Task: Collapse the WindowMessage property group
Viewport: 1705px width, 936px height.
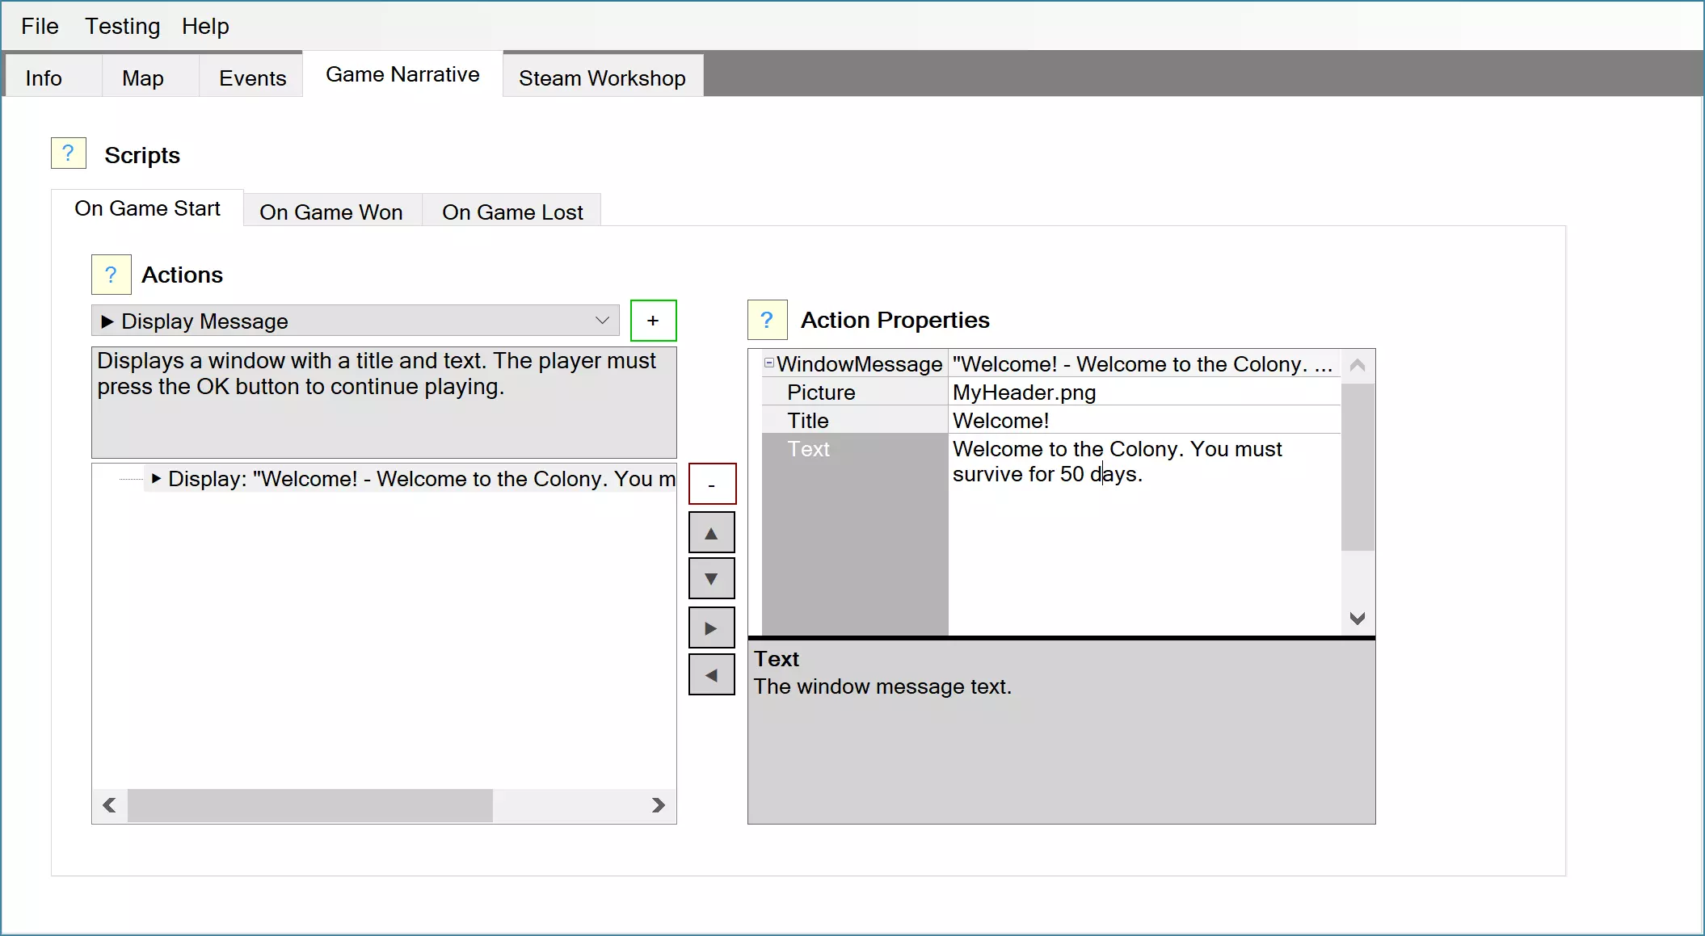Action: [769, 363]
